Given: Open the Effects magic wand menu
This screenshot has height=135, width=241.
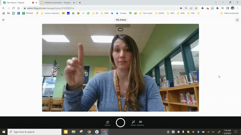Looking at the screenshot, I should [x=133, y=123].
